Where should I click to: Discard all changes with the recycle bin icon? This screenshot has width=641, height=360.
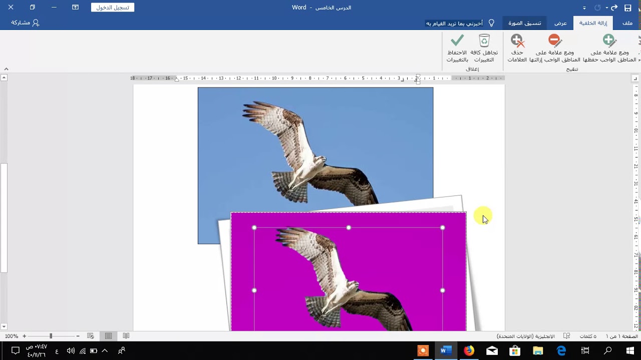click(x=484, y=48)
